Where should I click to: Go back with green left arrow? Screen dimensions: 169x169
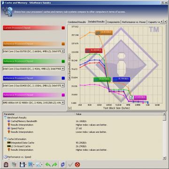[x=48, y=164]
